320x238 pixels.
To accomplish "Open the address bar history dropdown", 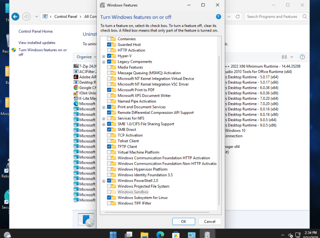I will (x=229, y=17).
